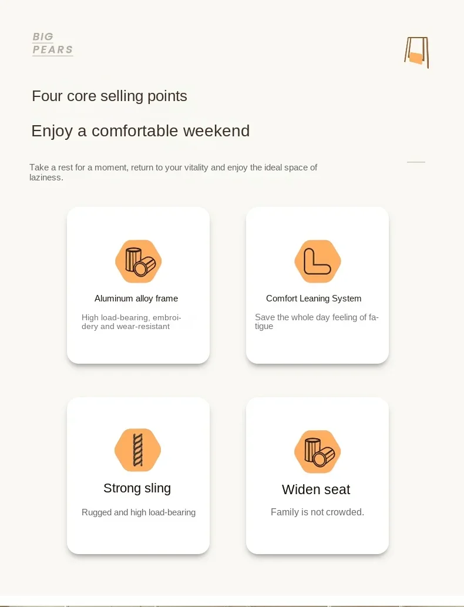464x607 pixels.
Task: Click the small gray divider line at right
Action: pos(416,162)
